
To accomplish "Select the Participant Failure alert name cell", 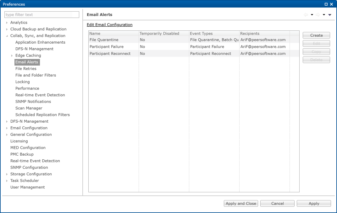I will [106, 47].
